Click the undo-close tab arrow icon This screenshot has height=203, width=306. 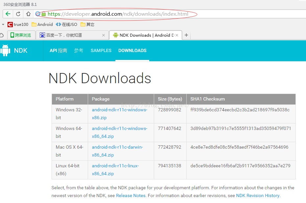click(x=2, y=35)
